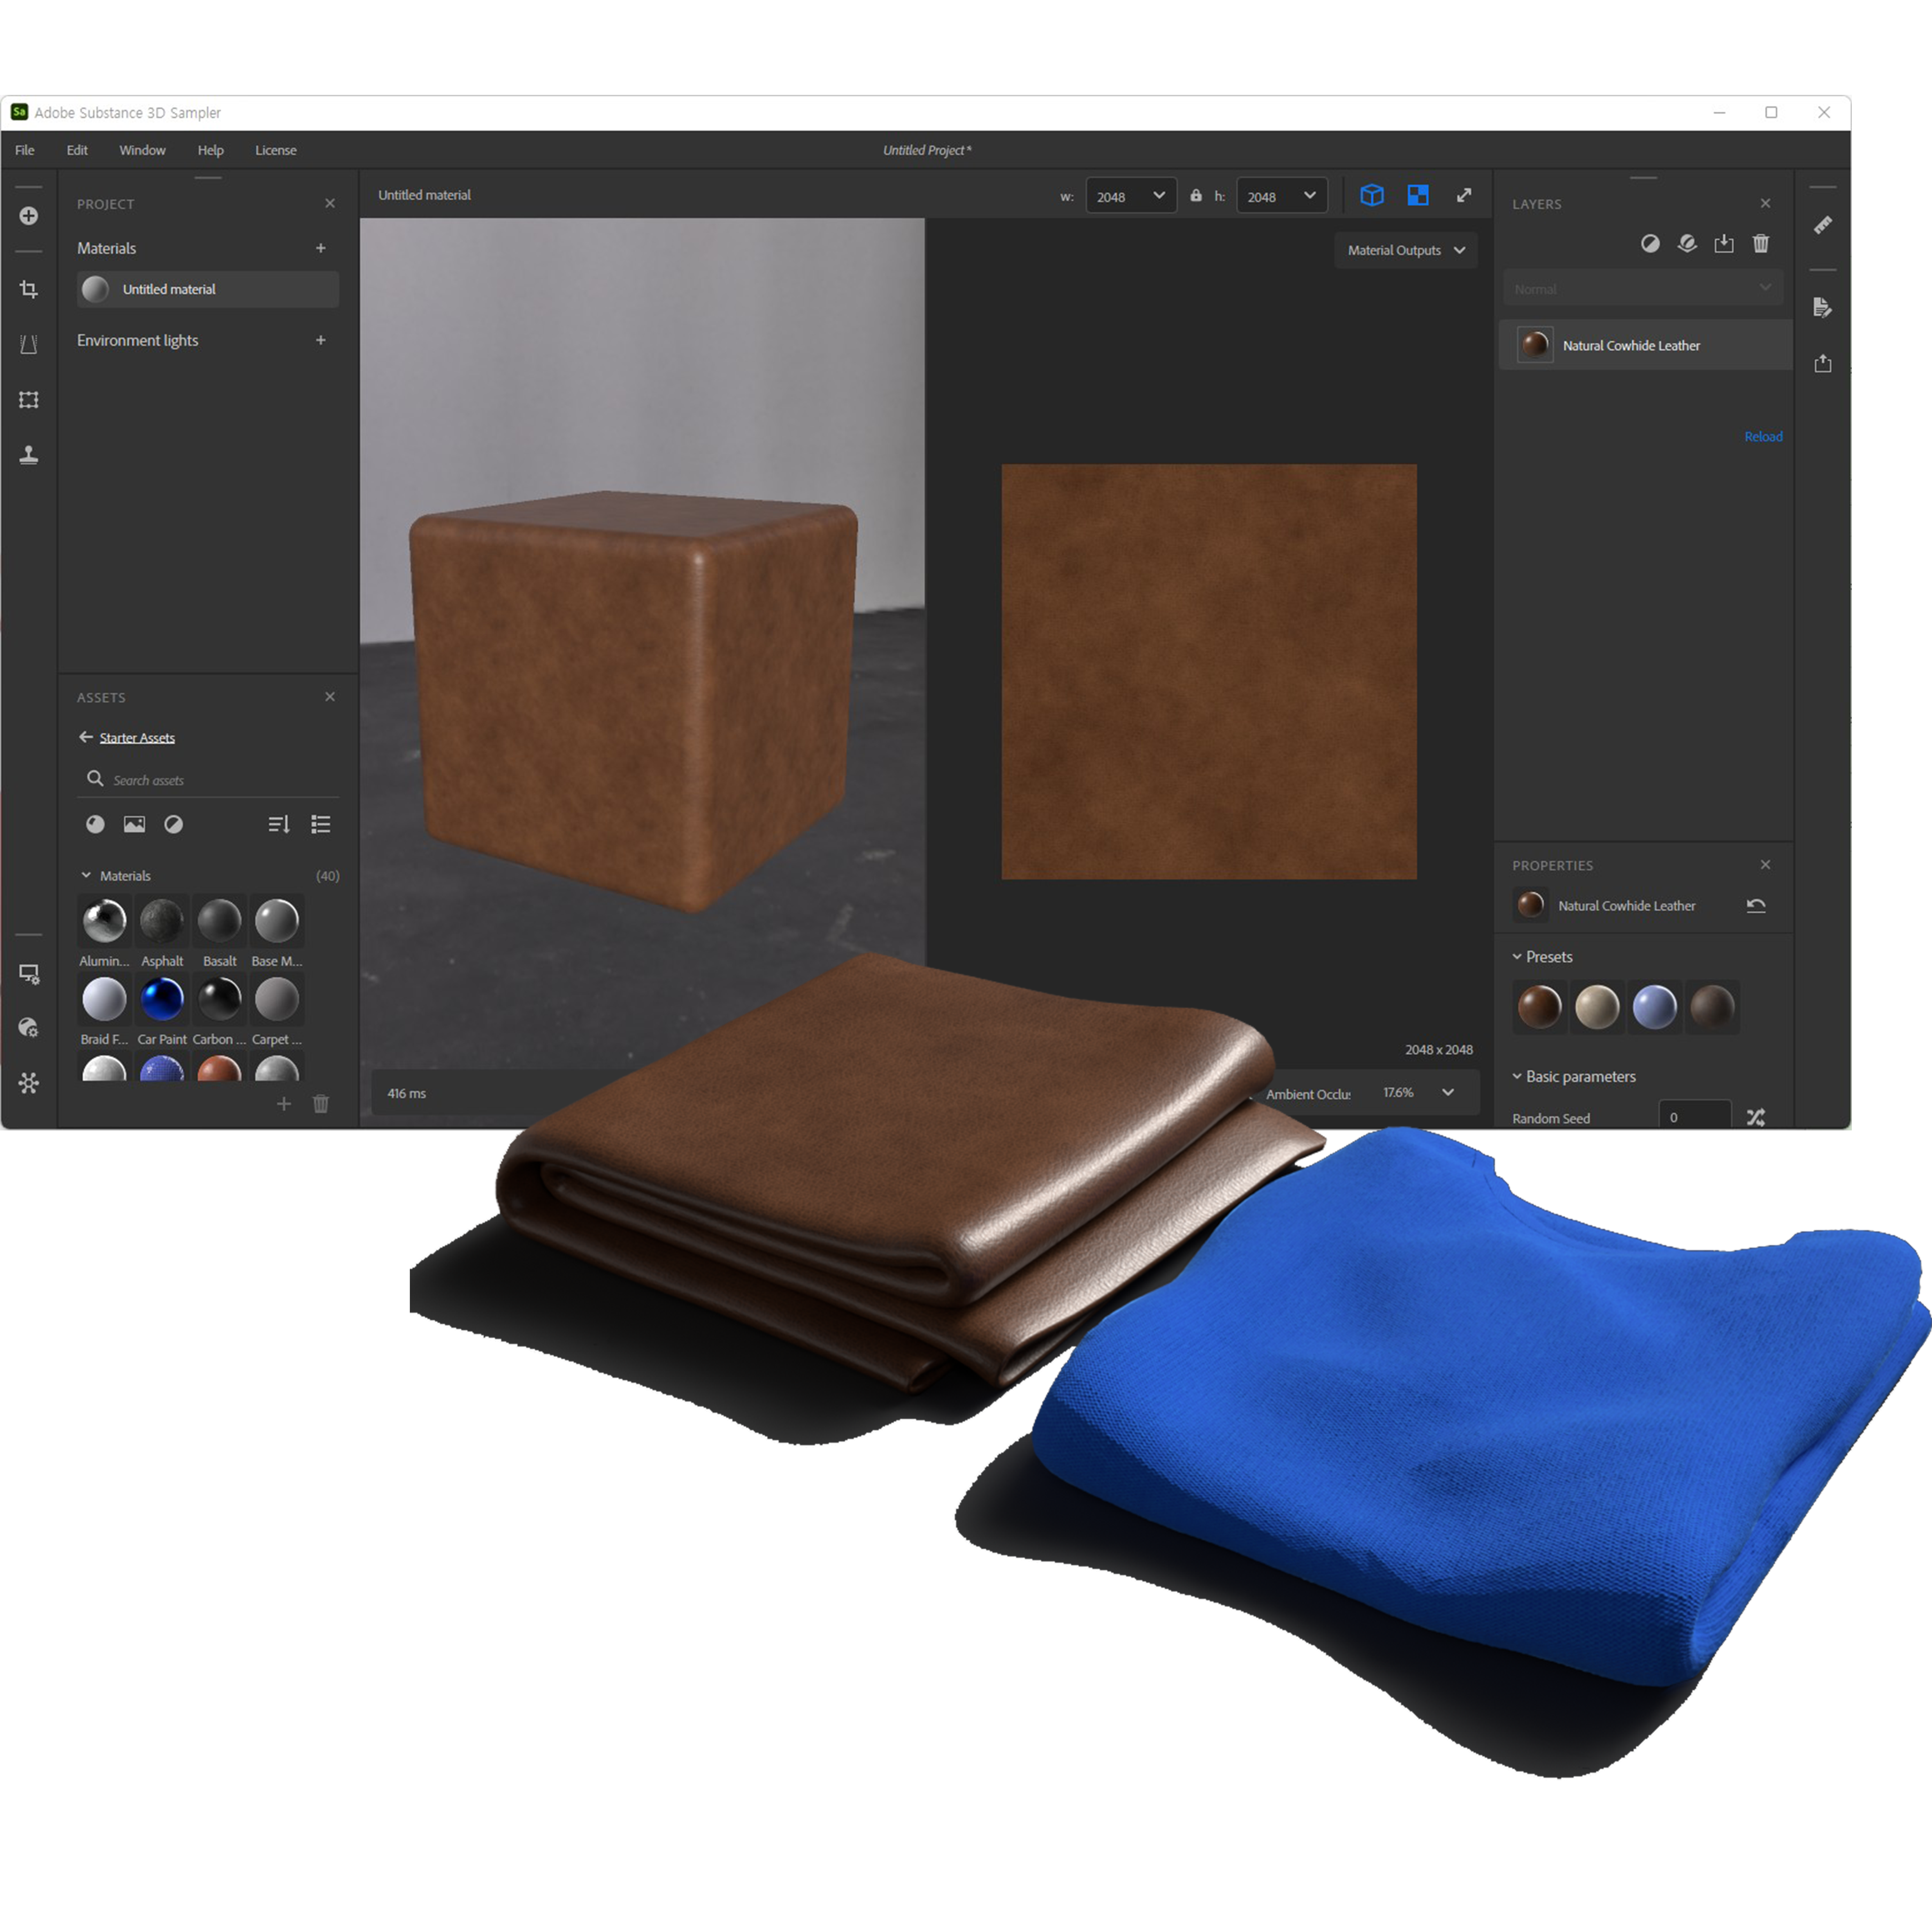Filter assets by filters icon

pyautogui.click(x=174, y=824)
